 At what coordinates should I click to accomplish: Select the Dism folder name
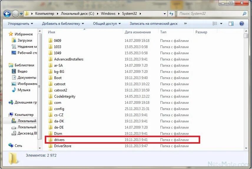(x=58, y=133)
